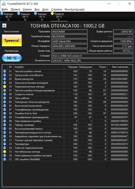This screenshot has height=189, width=135.
Task: Click the Техсостояние label
Action: click(11, 31)
